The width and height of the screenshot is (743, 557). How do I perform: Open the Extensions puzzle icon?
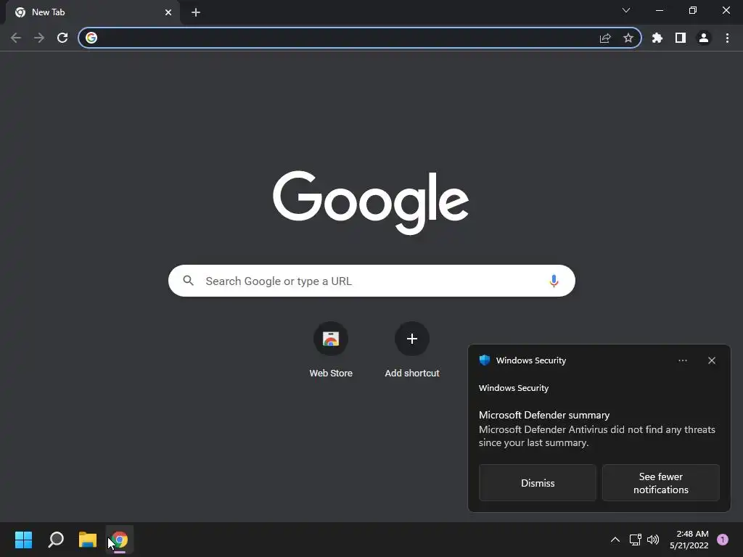tap(657, 38)
